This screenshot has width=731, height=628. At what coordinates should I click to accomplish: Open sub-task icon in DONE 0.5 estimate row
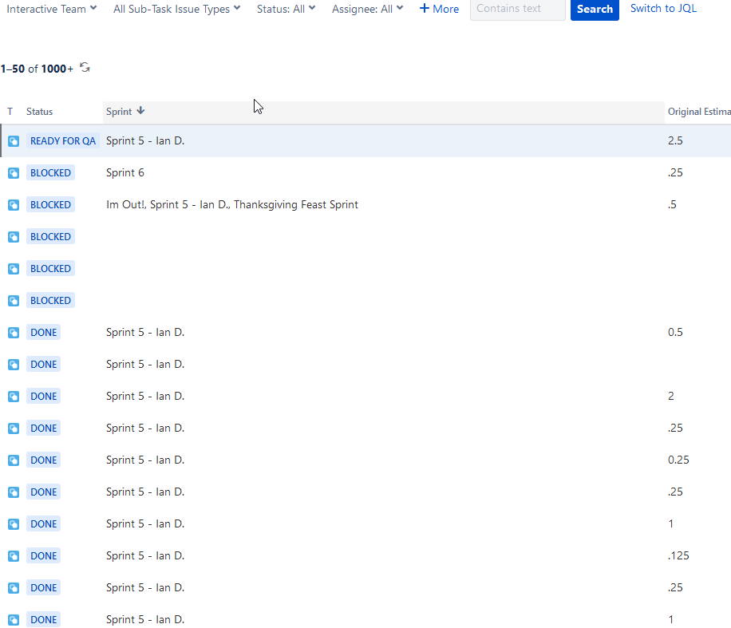(x=14, y=333)
